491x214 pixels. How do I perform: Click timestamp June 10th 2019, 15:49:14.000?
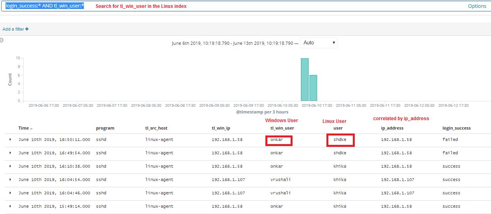[54, 207]
